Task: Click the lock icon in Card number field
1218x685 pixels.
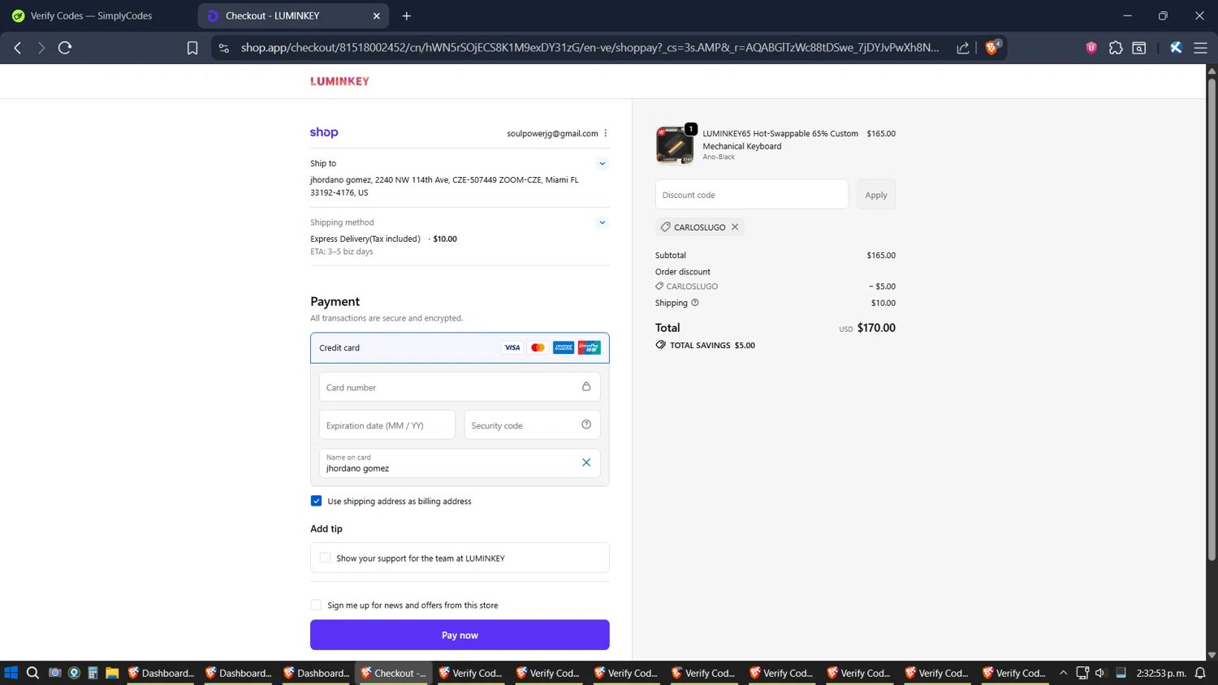Action: point(586,386)
